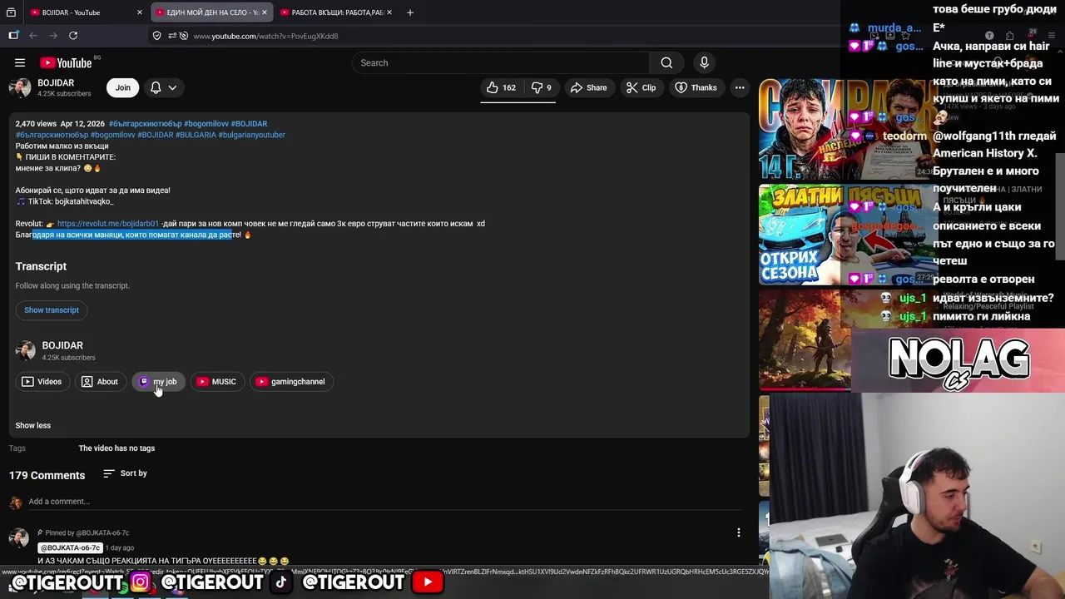This screenshot has width=1065, height=599.
Task: Click in the YouTube Search field
Action: [x=501, y=62]
